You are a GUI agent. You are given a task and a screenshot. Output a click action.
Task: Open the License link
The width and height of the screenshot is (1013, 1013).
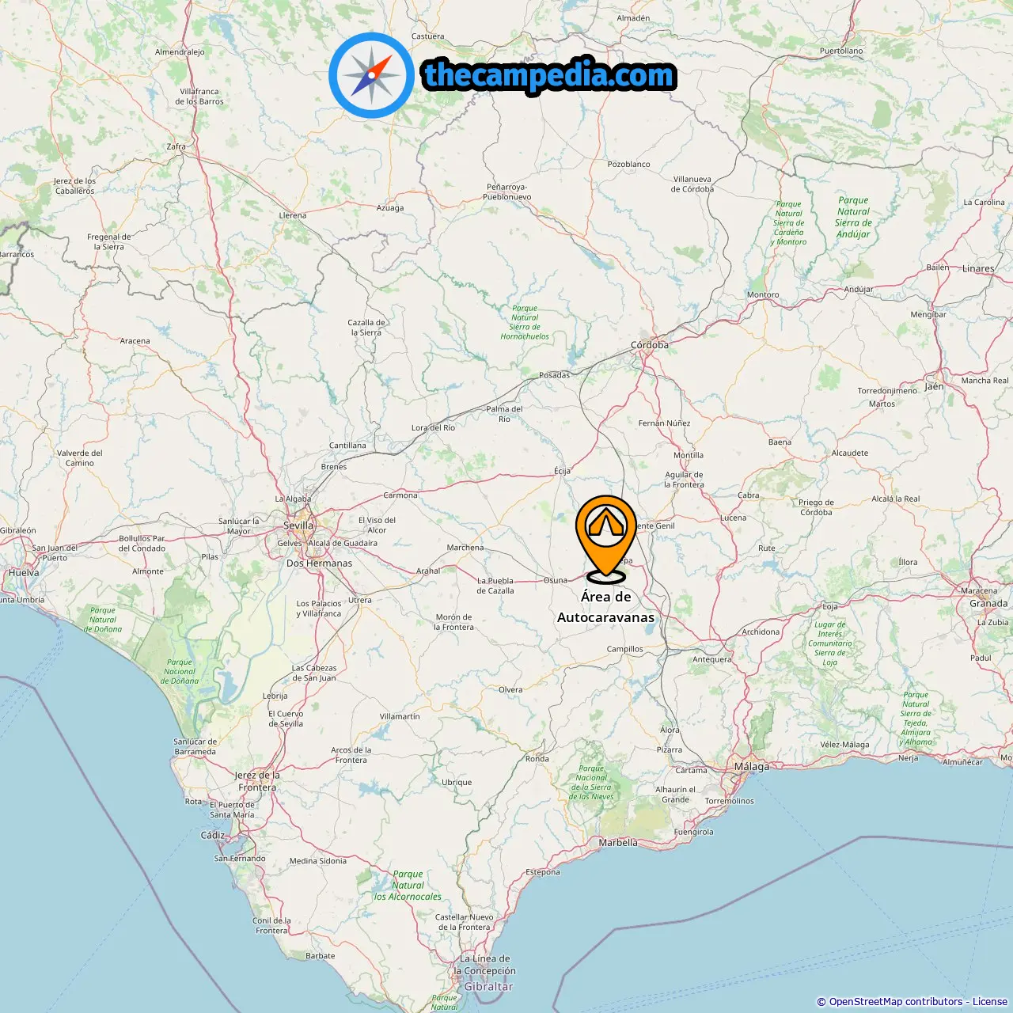(x=990, y=1002)
